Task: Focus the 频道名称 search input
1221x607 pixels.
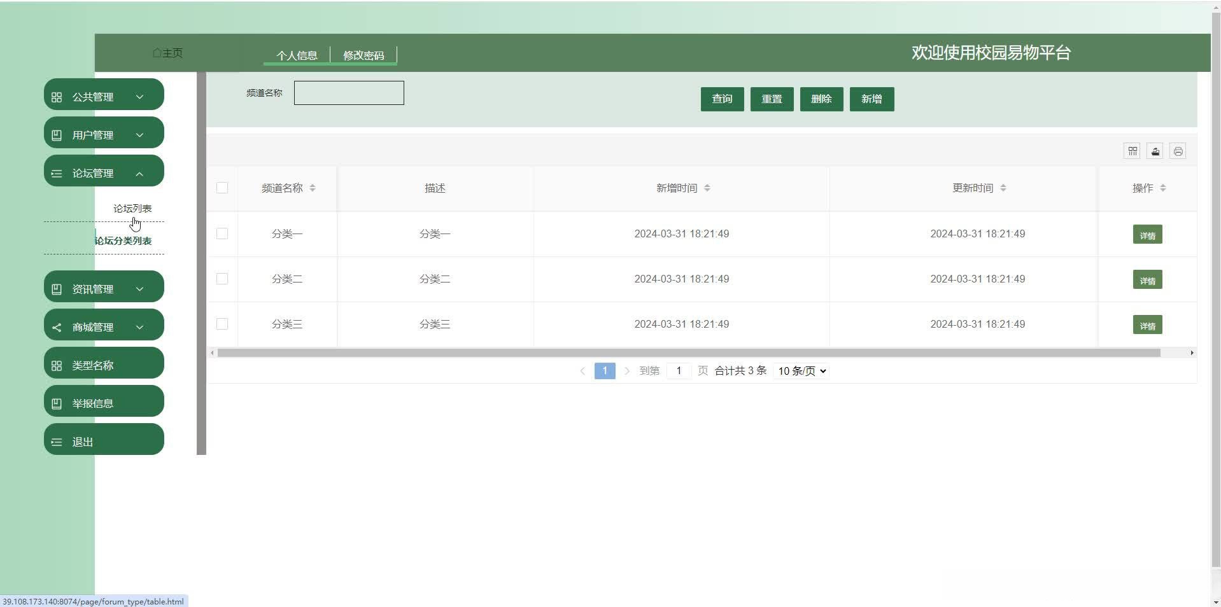Action: [349, 93]
